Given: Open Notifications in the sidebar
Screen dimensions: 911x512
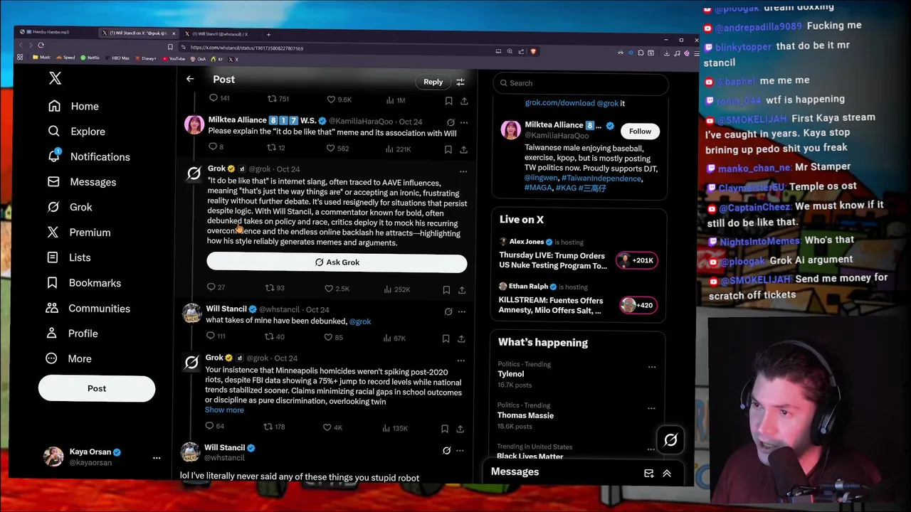Looking at the screenshot, I should click(x=88, y=156).
